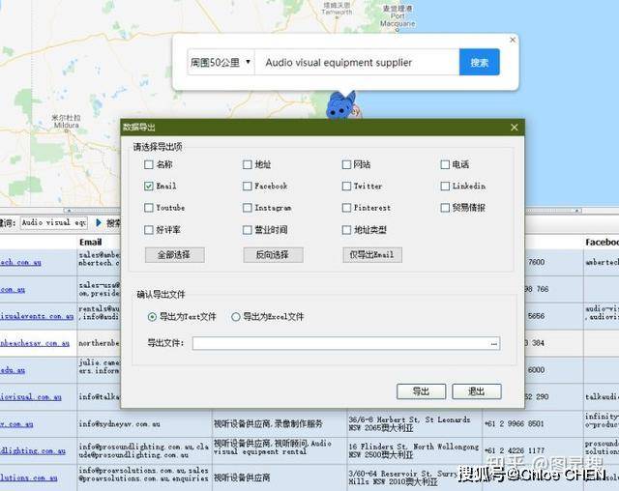Screen dimensions: 619x491
Task: Enable the 名称 export checkbox
Action: 149,164
